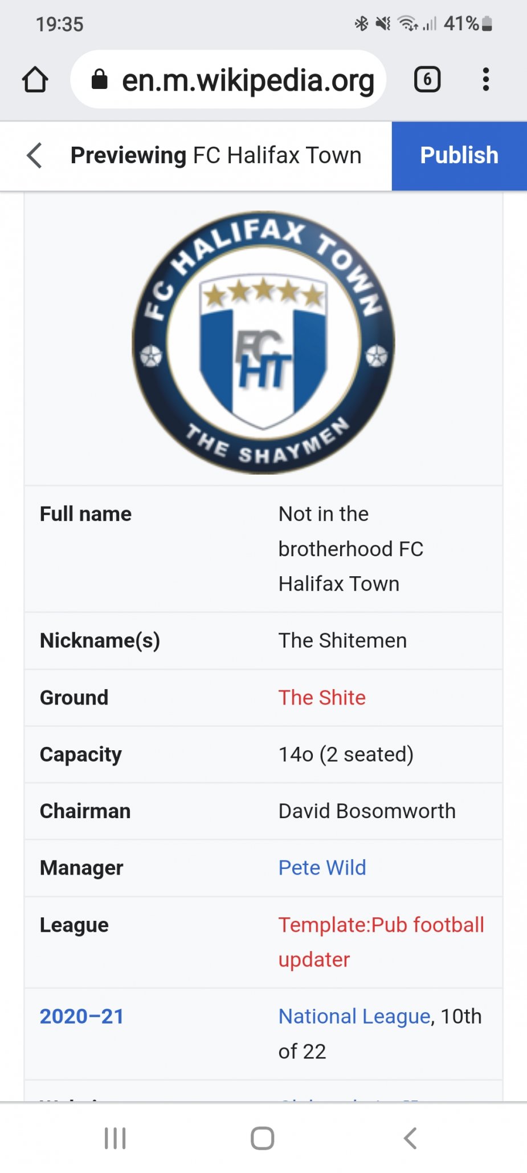Open the Template:Pub football updater red link
The width and height of the screenshot is (527, 1173).
pyautogui.click(x=381, y=942)
